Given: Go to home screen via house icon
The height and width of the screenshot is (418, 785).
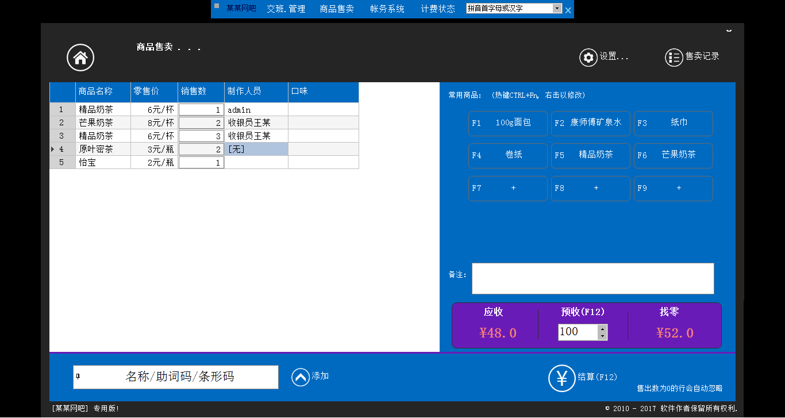Looking at the screenshot, I should [x=80, y=57].
